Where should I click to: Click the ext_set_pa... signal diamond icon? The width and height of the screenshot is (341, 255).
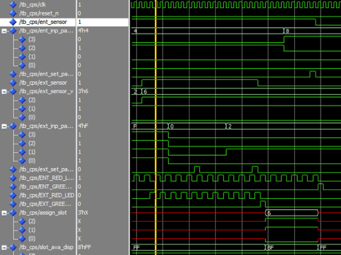(x=13, y=169)
